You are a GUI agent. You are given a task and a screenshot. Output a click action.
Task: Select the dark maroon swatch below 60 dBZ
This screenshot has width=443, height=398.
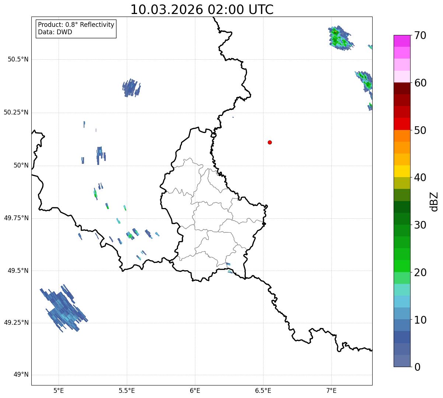(x=402, y=88)
